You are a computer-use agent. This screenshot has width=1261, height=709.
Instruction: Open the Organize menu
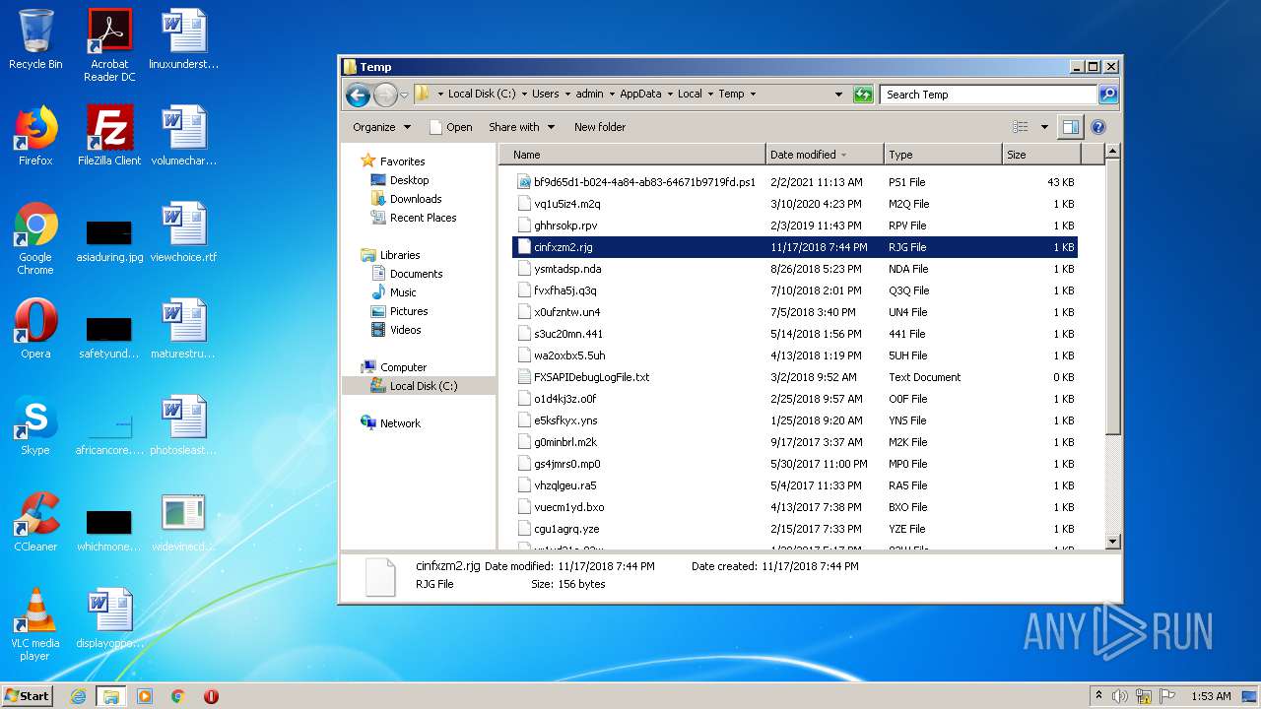click(x=373, y=127)
